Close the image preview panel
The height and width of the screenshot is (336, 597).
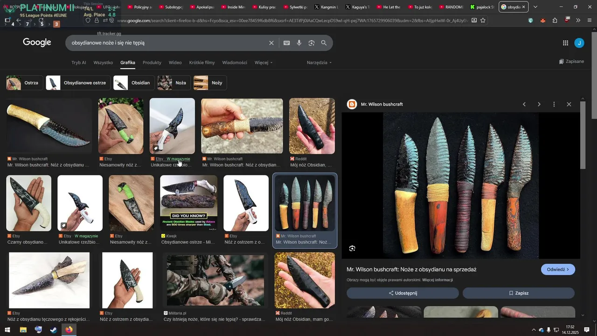[569, 105]
